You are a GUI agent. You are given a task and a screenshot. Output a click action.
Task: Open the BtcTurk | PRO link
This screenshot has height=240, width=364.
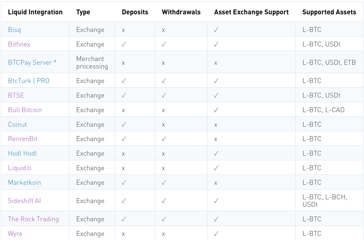(x=29, y=81)
